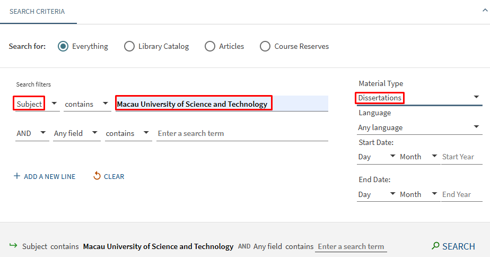This screenshot has height=257, width=490.
Task: Open the first contains operator dropdown
Action: click(86, 104)
